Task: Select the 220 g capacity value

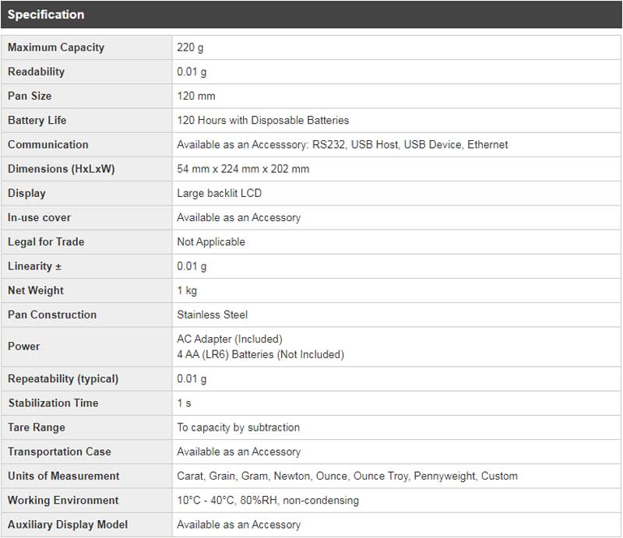Action: [x=191, y=47]
